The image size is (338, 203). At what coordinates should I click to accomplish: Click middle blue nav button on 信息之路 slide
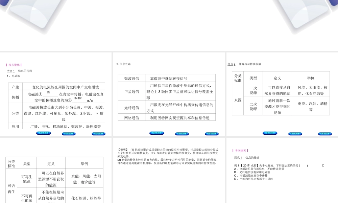click(182, 134)
